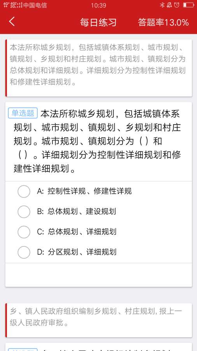
Task: Tap answer text 总体规划、详细规划
Action: point(82,232)
